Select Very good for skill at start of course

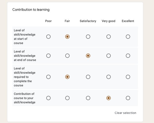108,37
